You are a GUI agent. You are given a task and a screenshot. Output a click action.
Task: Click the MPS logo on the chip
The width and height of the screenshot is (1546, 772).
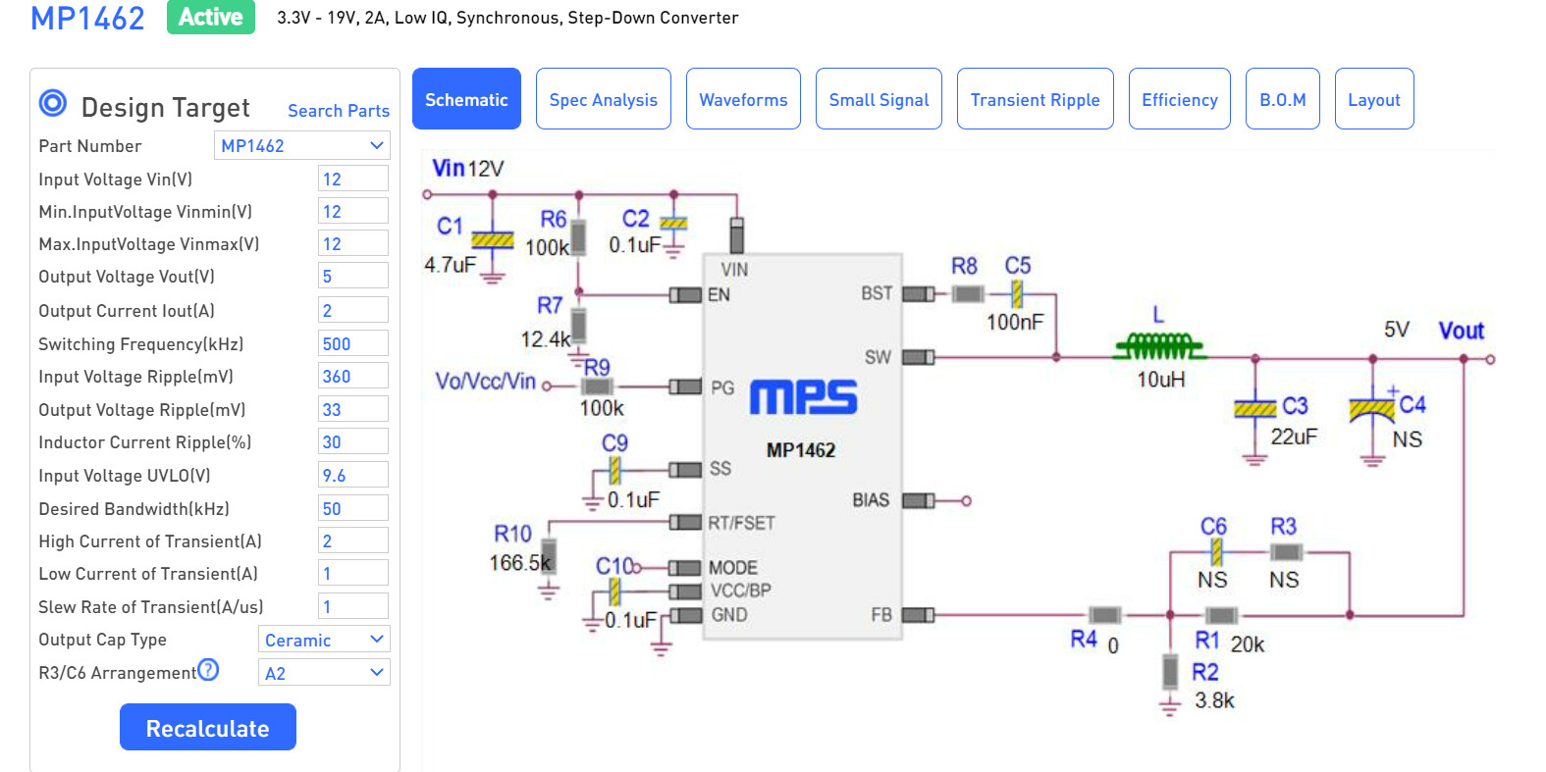point(803,397)
